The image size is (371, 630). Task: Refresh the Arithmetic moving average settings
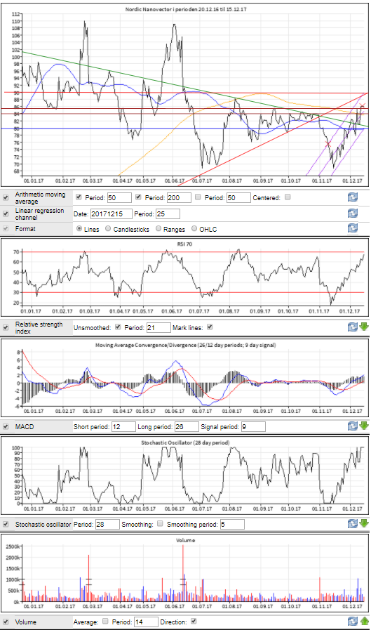(x=352, y=197)
